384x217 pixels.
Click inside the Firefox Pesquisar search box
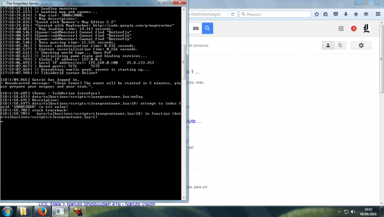tap(275, 14)
